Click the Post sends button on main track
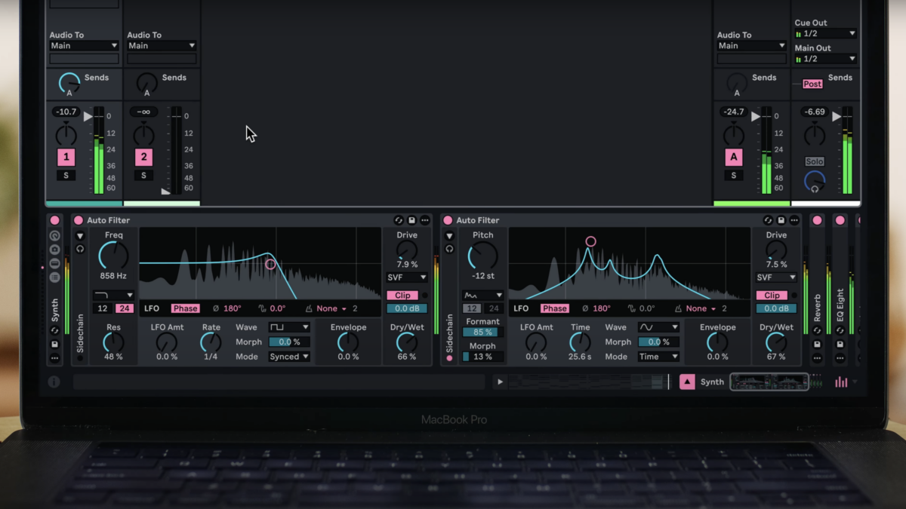906x509 pixels. click(x=812, y=84)
